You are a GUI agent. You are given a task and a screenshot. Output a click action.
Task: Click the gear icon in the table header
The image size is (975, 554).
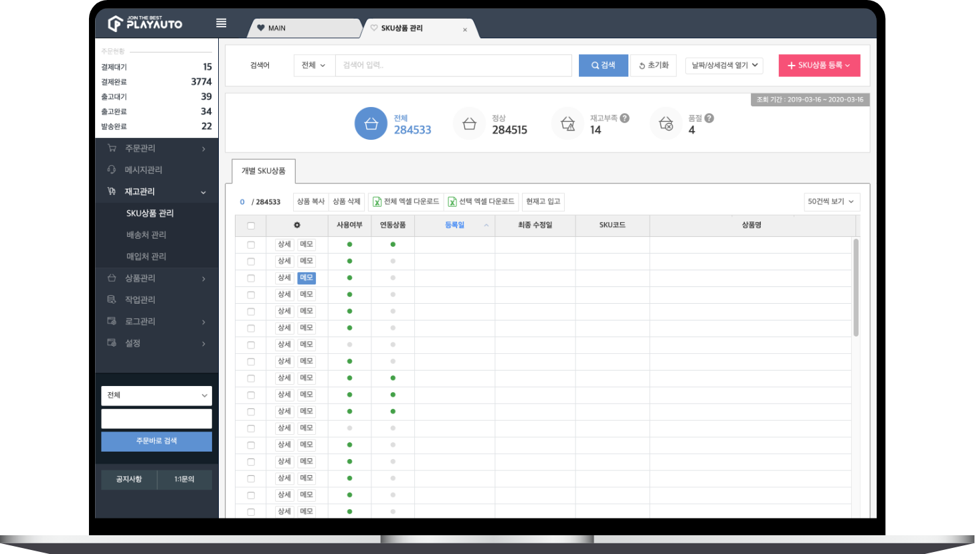297,225
